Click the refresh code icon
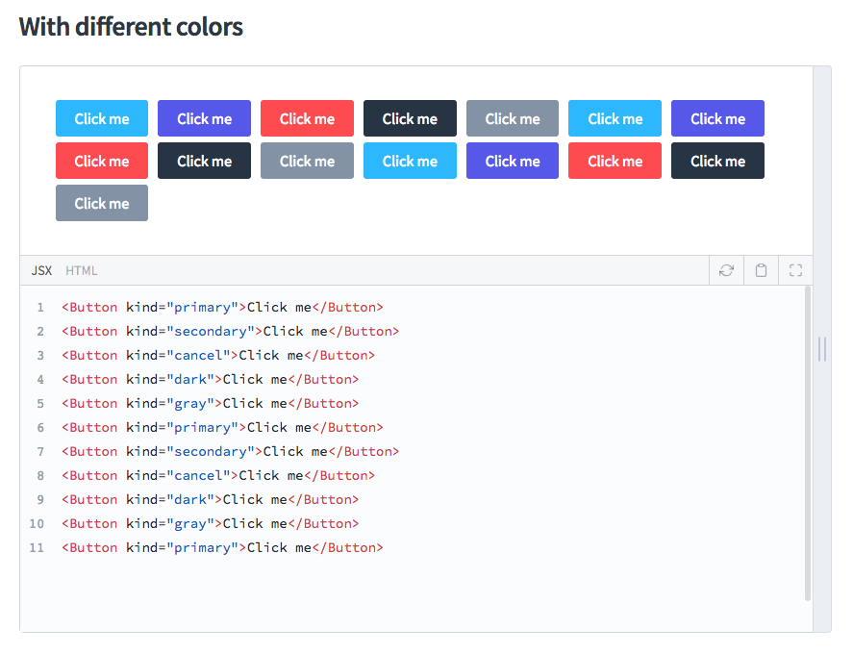The image size is (853, 653). pyautogui.click(x=726, y=270)
